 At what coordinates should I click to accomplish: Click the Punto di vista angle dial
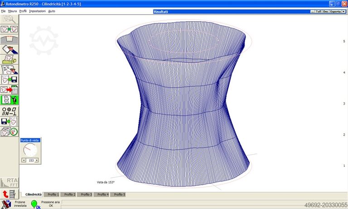[x=30, y=150]
